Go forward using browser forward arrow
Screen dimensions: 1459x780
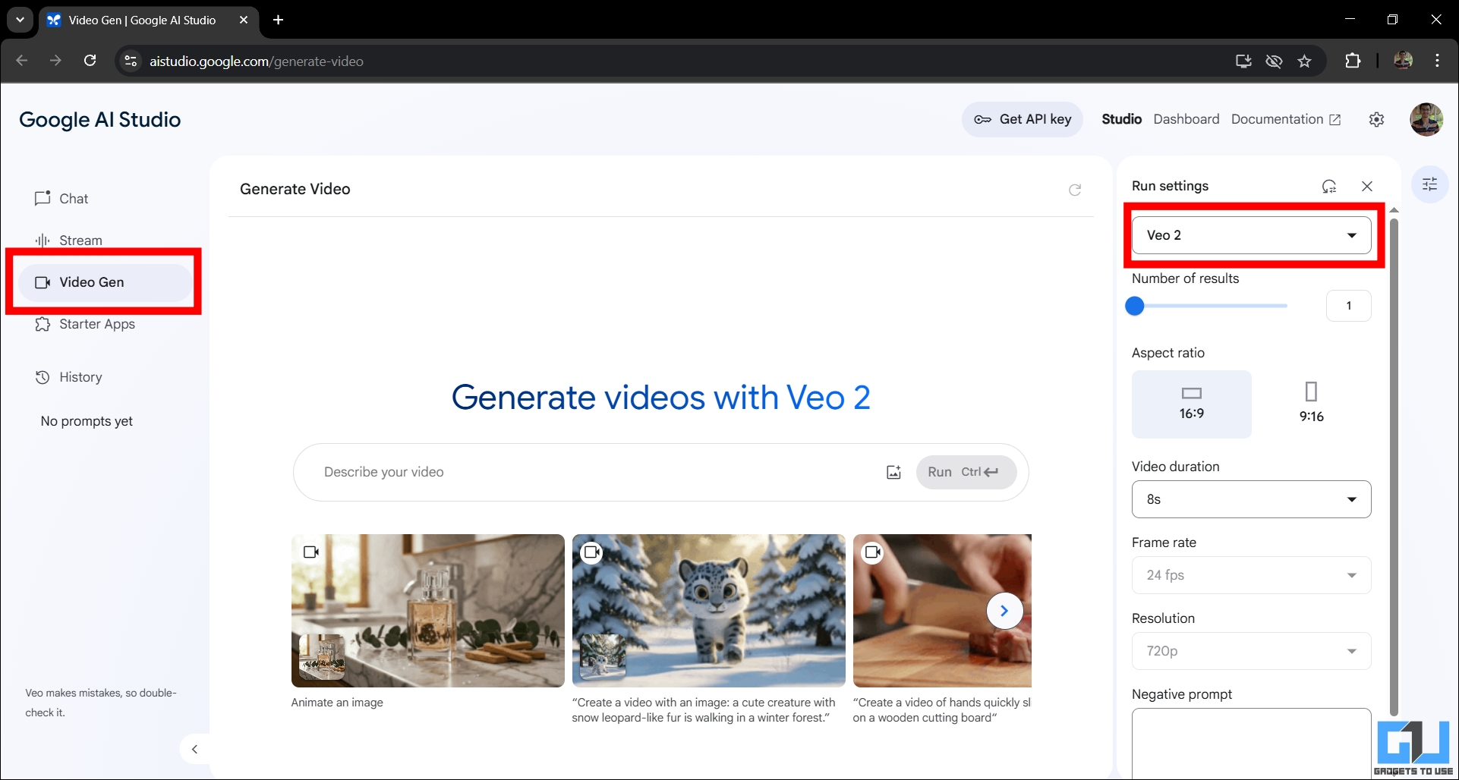(55, 61)
